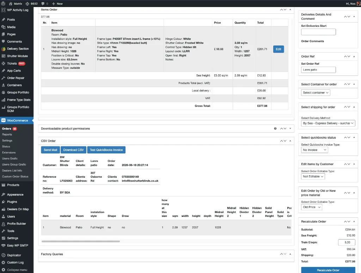
Task: Click the WooCommerce icon
Action: 3,120
